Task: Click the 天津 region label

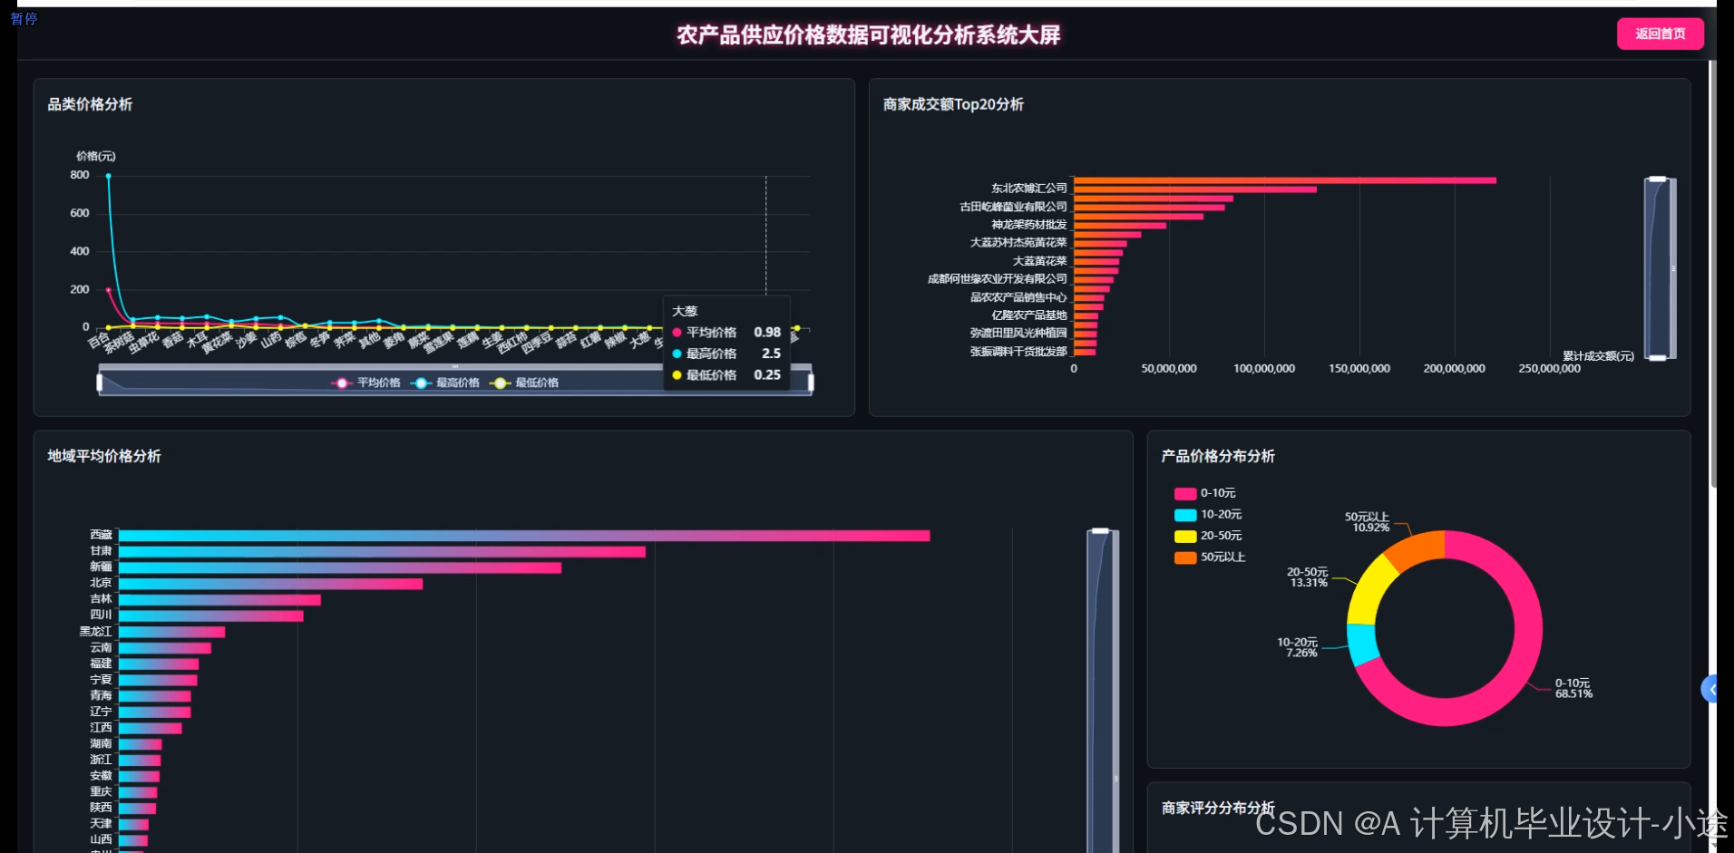Action: [x=101, y=824]
